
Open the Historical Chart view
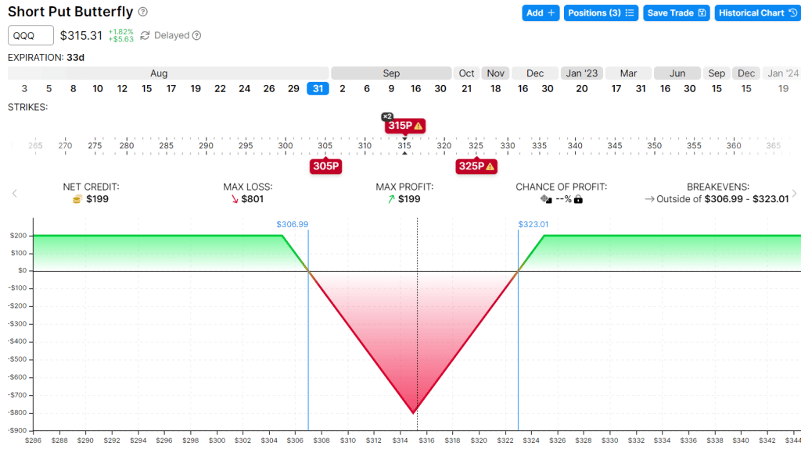point(756,12)
